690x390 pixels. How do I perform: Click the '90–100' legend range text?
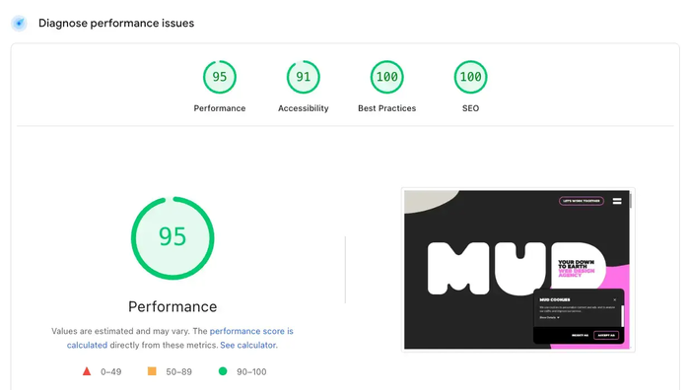(251, 372)
